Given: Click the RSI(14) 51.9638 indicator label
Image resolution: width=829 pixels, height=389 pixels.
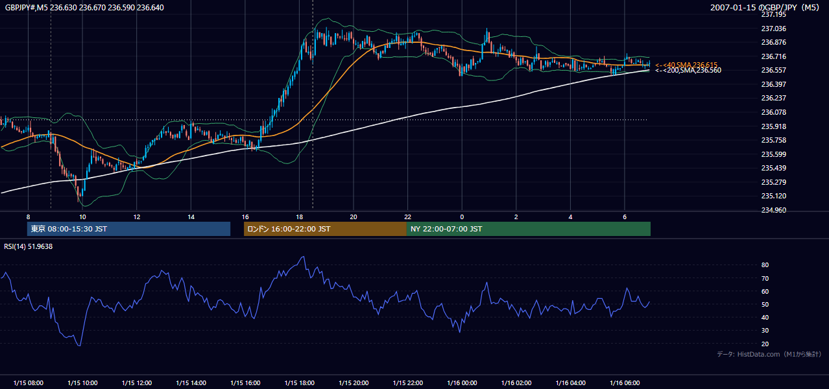Looking at the screenshot, I should (29, 246).
